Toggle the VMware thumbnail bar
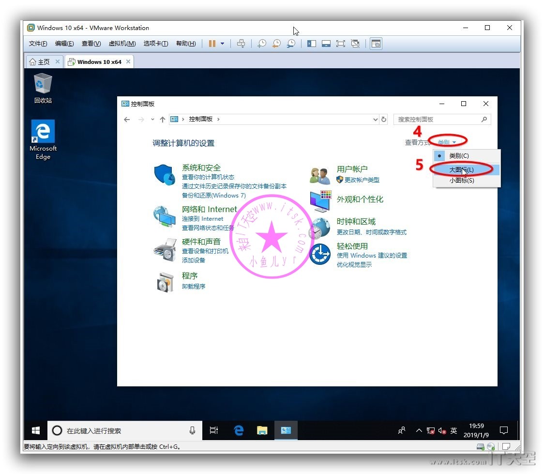The image size is (544, 474). [x=326, y=44]
